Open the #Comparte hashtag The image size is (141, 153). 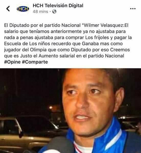(x=35, y=62)
